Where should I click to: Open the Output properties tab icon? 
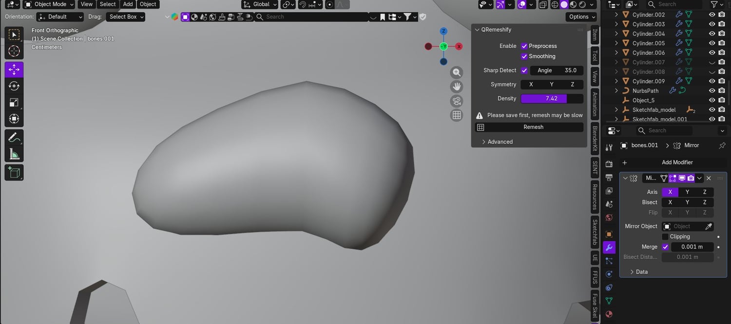click(609, 177)
